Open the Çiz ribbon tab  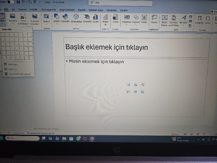(x=13, y=10)
